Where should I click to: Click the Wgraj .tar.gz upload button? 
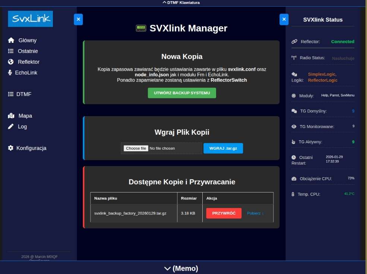point(223,148)
